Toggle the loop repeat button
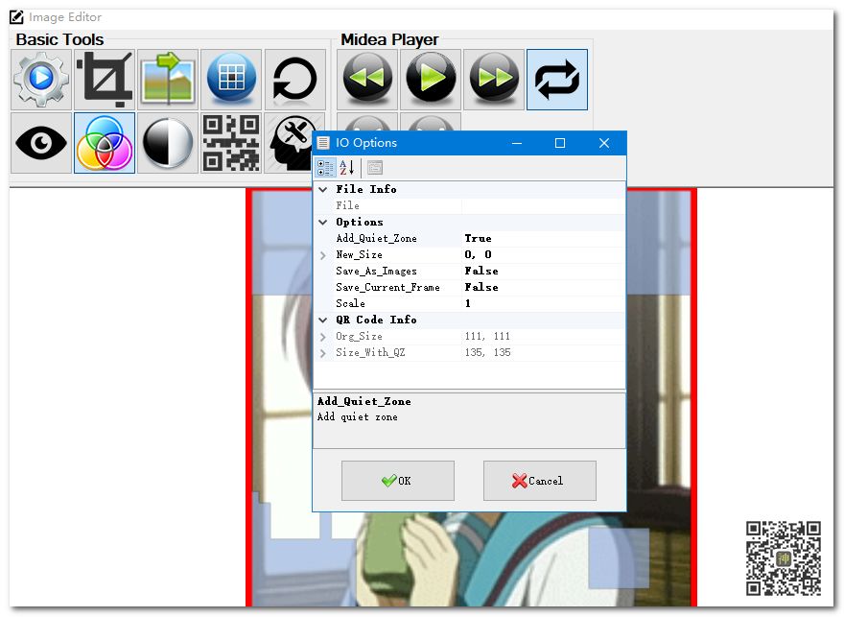The height and width of the screenshot is (617, 844). pos(557,80)
